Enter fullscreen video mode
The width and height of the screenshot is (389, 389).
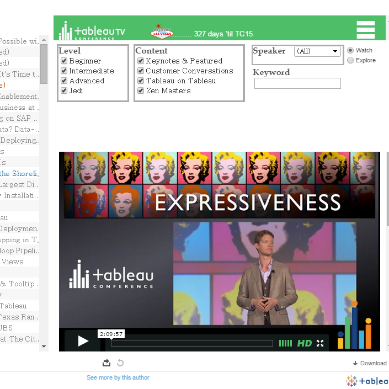pos(320,343)
